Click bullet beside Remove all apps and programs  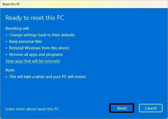click(x=6, y=55)
